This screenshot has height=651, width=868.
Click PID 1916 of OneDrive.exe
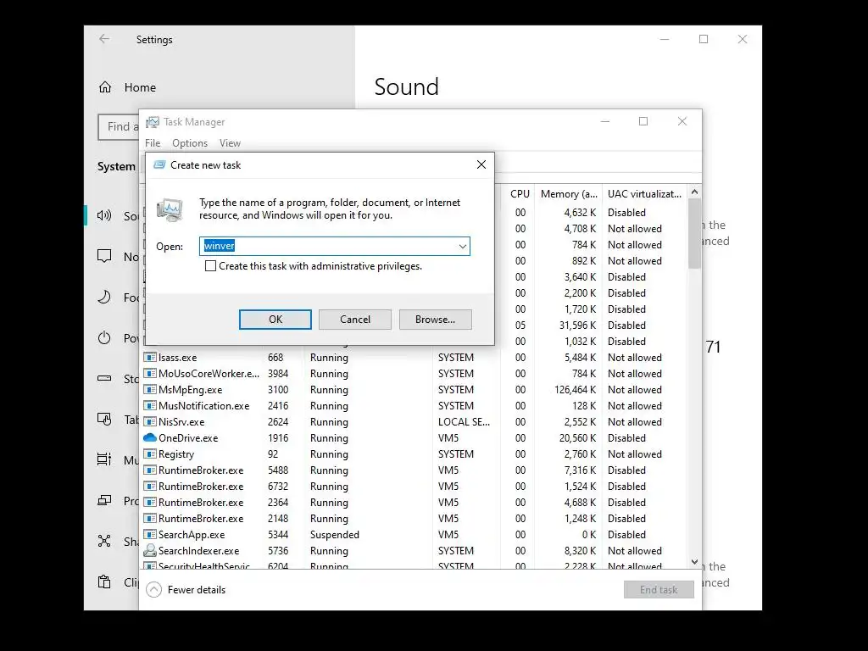278,438
